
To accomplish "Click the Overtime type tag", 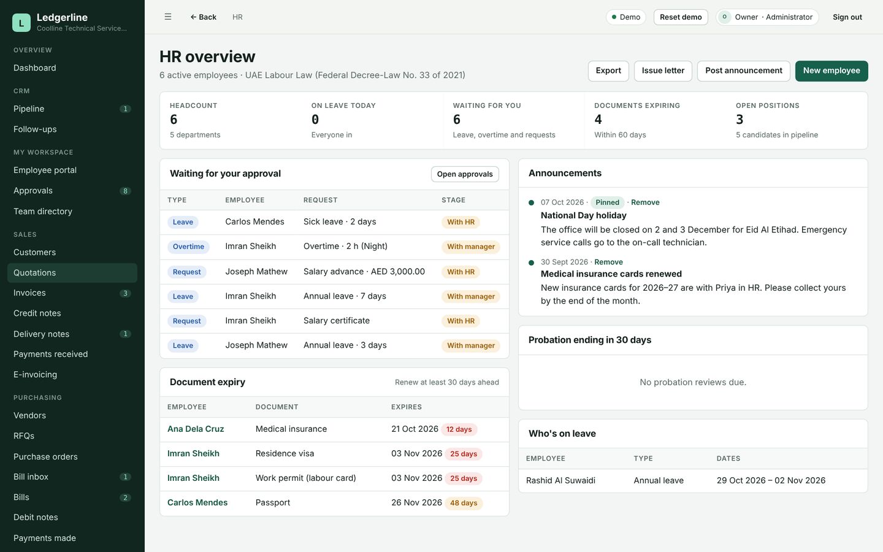I will (x=188, y=247).
